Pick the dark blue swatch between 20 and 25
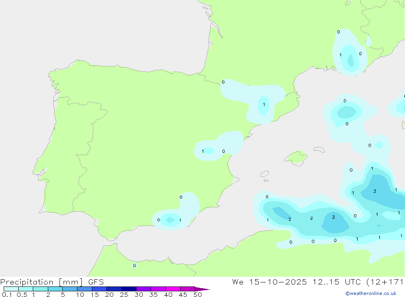The image size is (405, 297). tap(114, 289)
